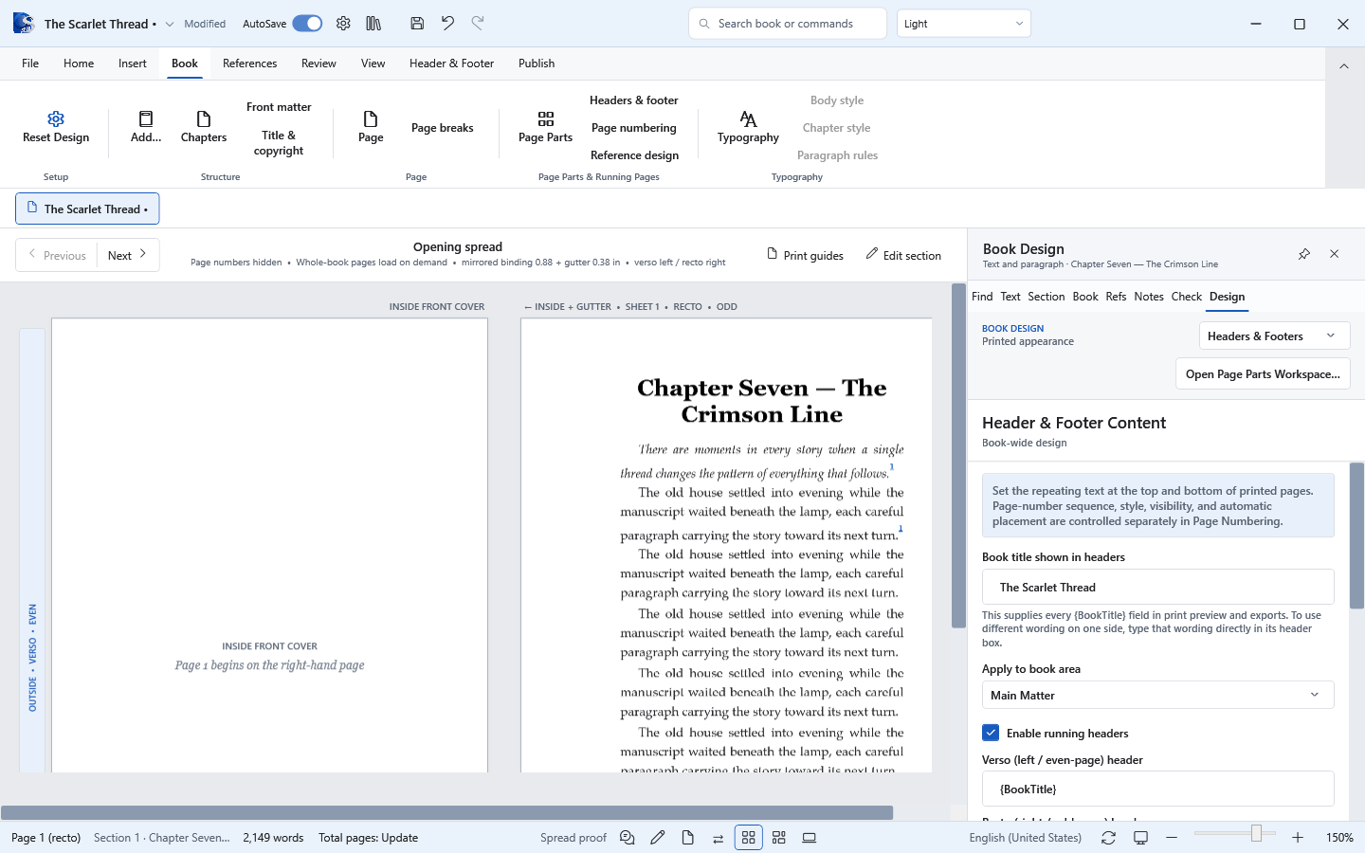Click the vertical scrollbar of page preview
Viewport: 1365px width, 853px height.
pyautogui.click(x=958, y=456)
